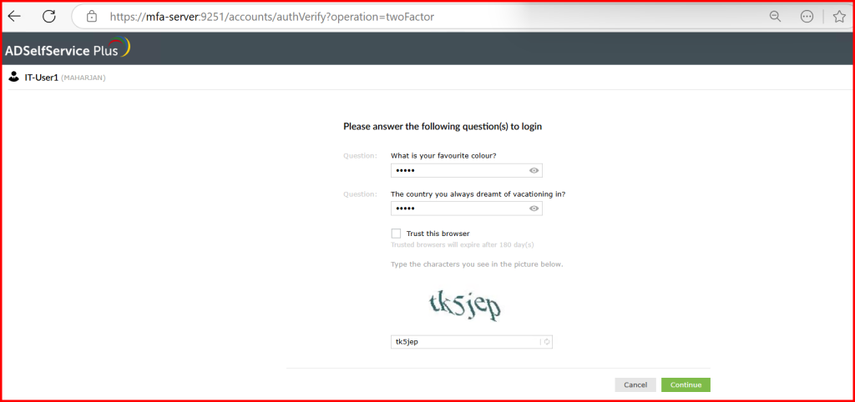Viewport: 855px width, 402px height.
Task: Click the user profile icon beside IT-User1
Action: 14,78
